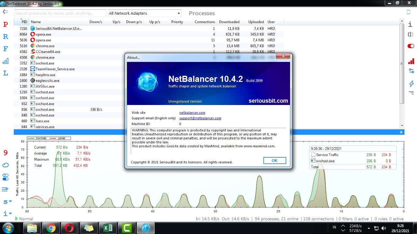Click the Service Traffic entry in chart tooltip
This screenshot has width=417, height=234.
327,155
